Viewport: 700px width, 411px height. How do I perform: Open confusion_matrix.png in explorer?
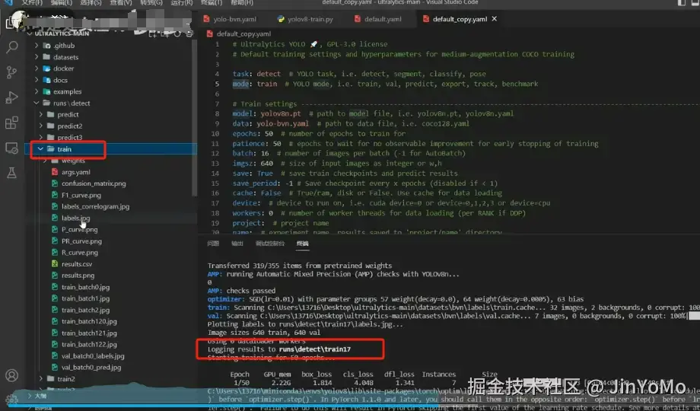point(94,183)
